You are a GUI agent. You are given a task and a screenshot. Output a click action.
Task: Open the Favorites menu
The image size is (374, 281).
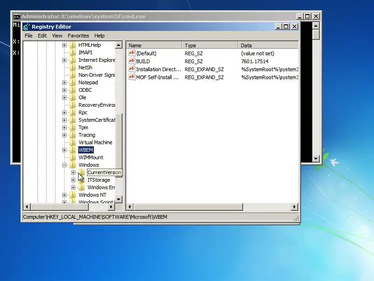coord(78,36)
